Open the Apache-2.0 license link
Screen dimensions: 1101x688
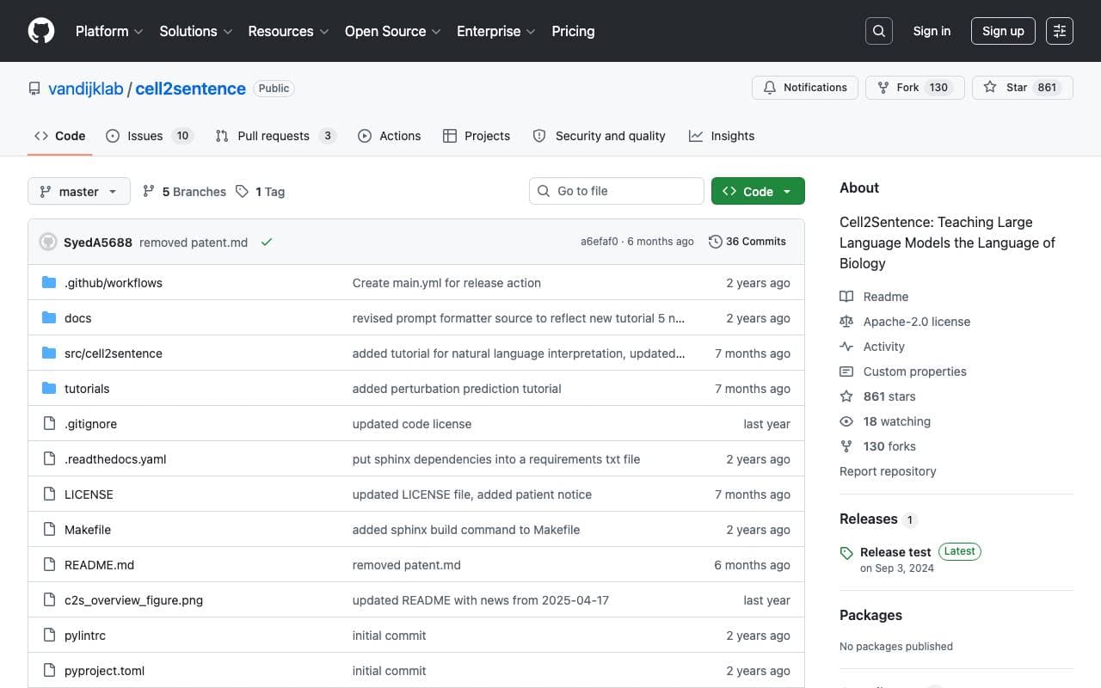917,322
